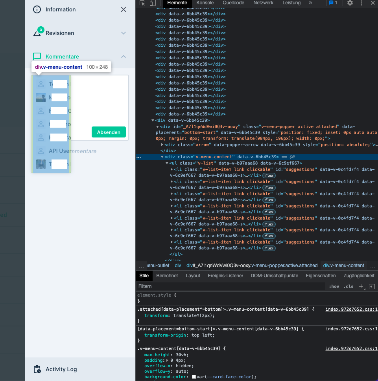The width and height of the screenshot is (378, 381).
Task: Open the Leistung tab
Action: point(291,3)
